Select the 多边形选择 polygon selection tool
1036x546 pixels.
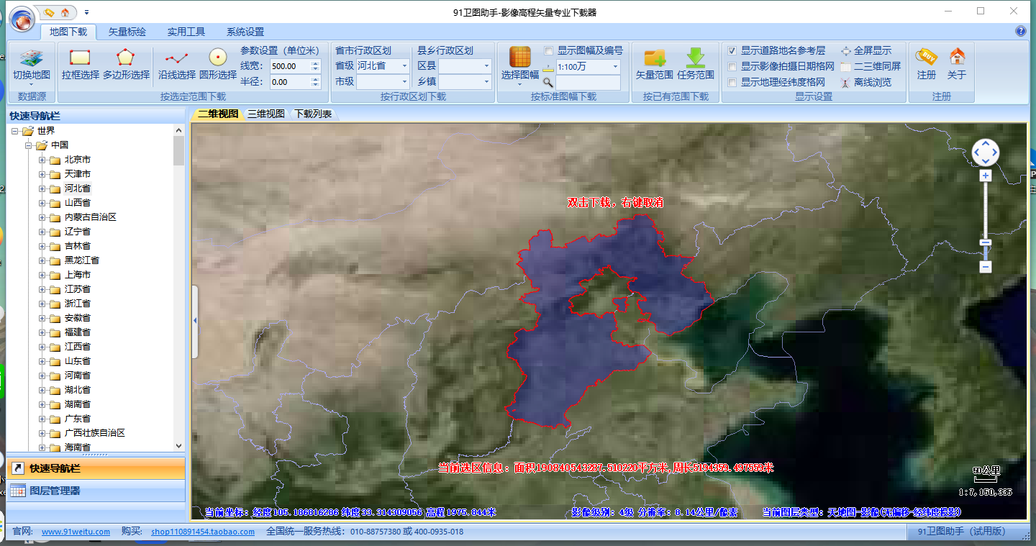(126, 65)
